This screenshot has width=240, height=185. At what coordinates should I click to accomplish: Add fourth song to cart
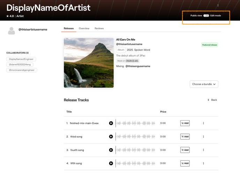click(x=185, y=150)
